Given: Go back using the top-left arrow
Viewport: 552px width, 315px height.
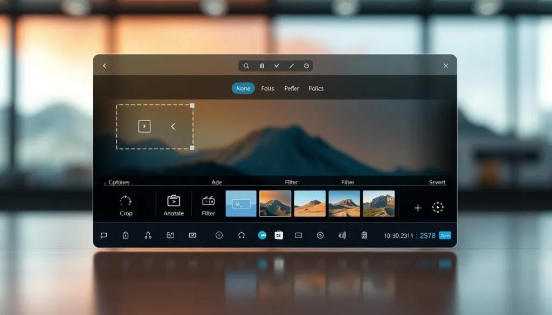Looking at the screenshot, I should click(105, 66).
